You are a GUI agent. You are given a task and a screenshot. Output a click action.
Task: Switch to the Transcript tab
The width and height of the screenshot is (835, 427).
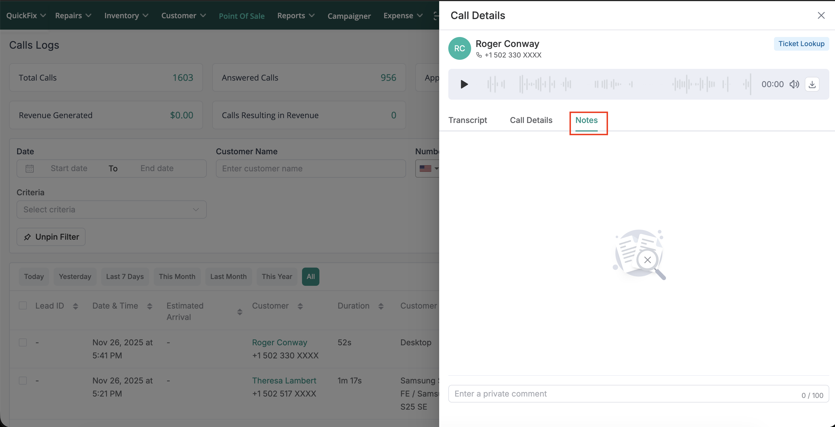coord(467,120)
